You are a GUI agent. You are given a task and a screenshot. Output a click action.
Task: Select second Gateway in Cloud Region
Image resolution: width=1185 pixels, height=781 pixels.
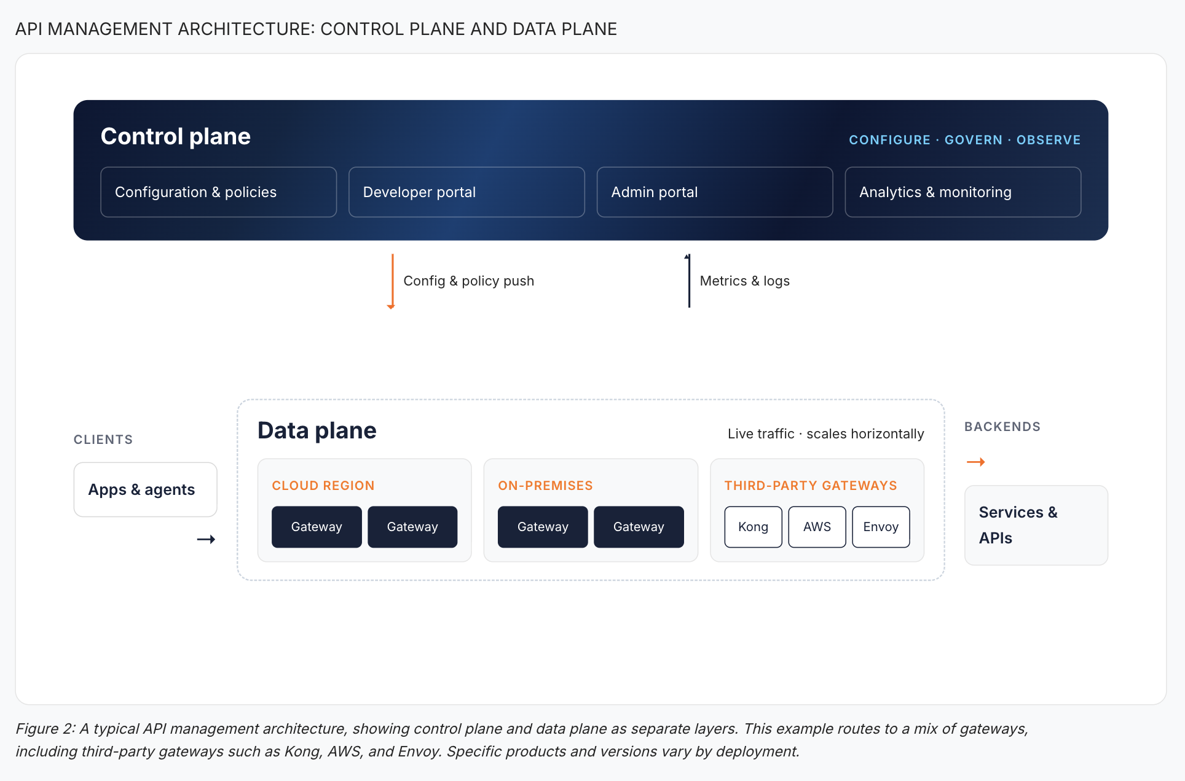click(412, 527)
